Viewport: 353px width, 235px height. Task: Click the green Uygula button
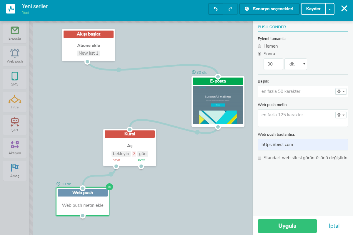pos(287,226)
